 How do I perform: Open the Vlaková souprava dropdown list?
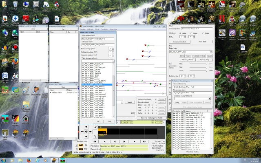[113, 61]
